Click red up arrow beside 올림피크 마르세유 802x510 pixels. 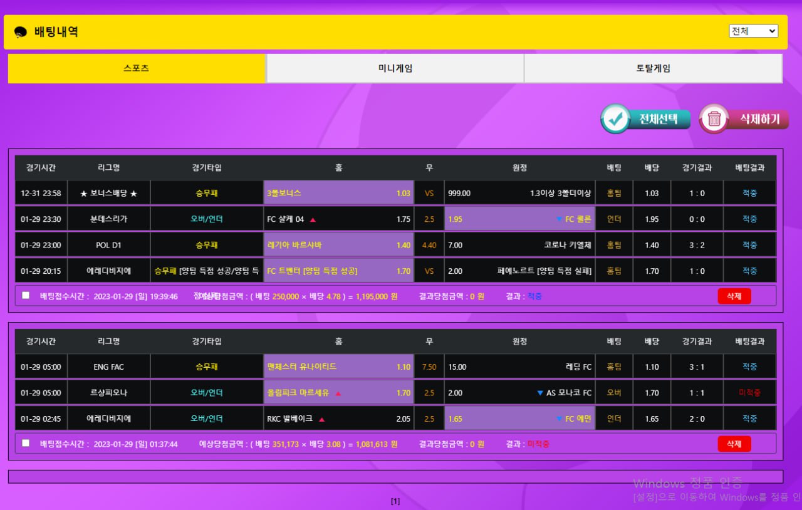(338, 393)
